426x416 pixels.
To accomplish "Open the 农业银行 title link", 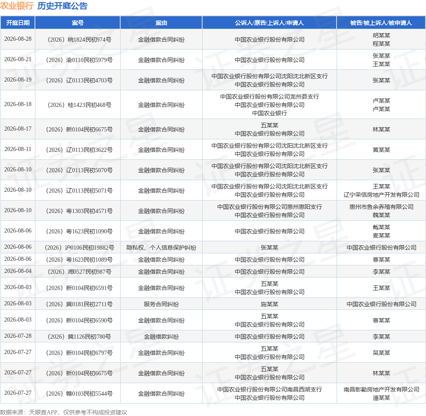I will (x=17, y=6).
